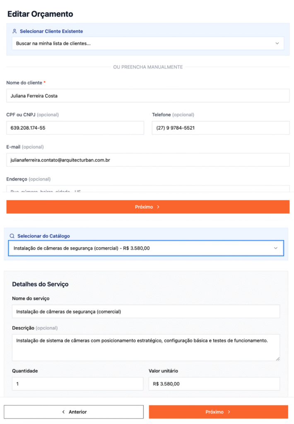Image resolution: width=294 pixels, height=424 pixels.
Task: Click the Nome do cliente input field
Action: 148,96
